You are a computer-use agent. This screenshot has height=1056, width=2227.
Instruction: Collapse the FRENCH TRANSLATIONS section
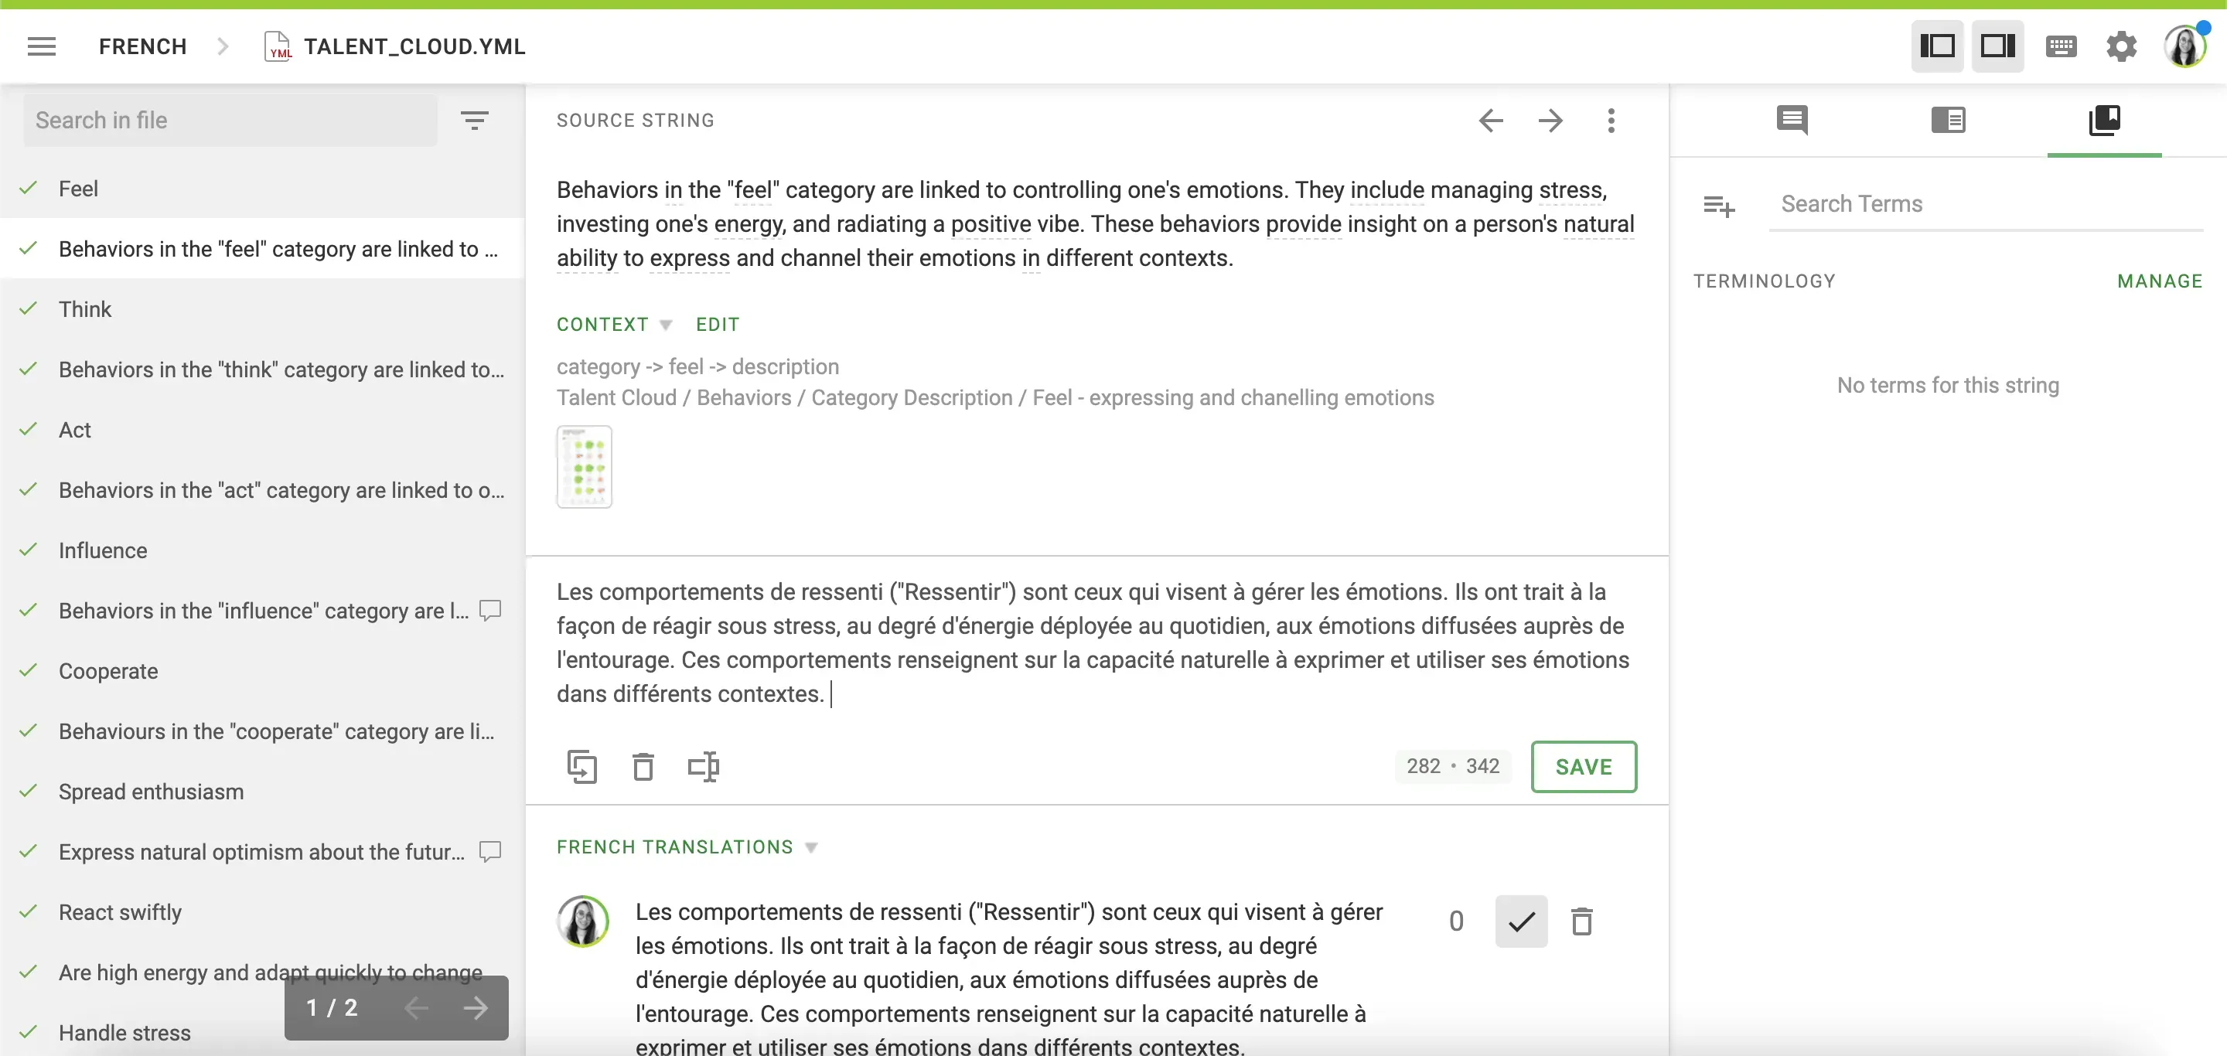[811, 847]
